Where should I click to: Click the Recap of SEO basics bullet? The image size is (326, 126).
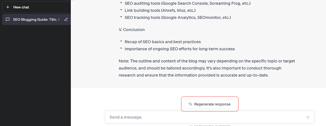coord(163,42)
